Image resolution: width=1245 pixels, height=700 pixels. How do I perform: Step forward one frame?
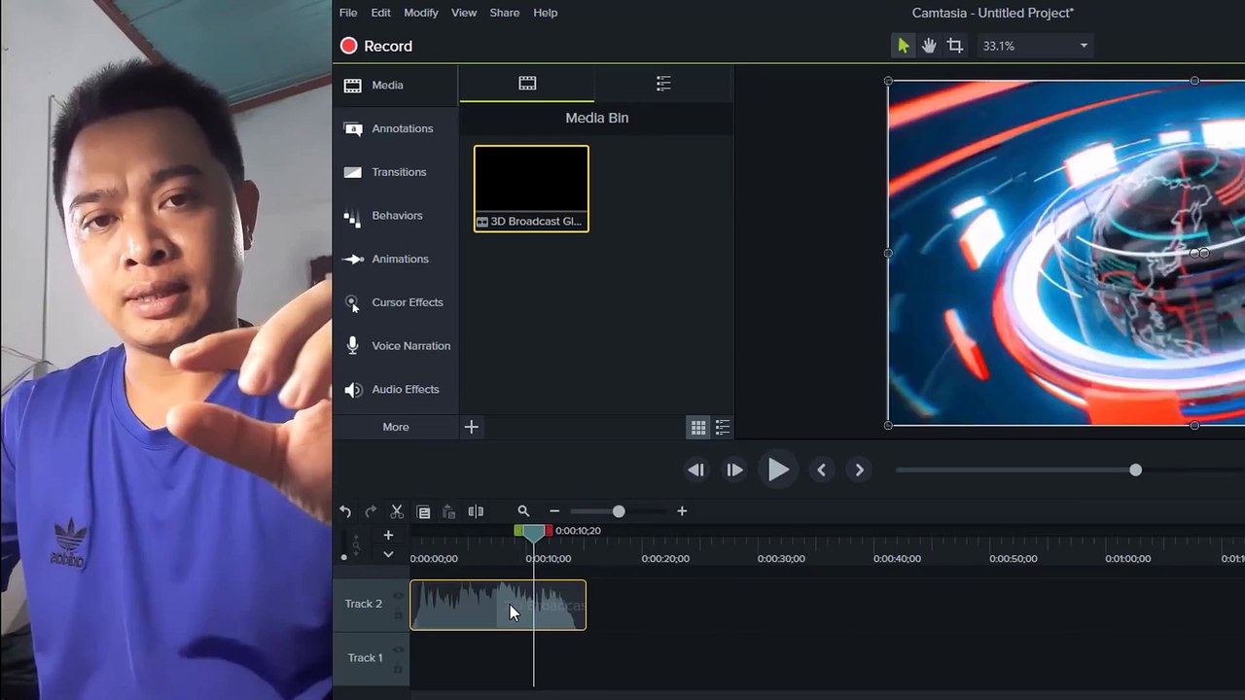click(x=734, y=471)
